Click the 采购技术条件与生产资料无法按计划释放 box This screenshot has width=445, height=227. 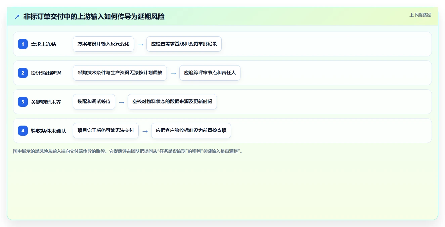click(120, 73)
